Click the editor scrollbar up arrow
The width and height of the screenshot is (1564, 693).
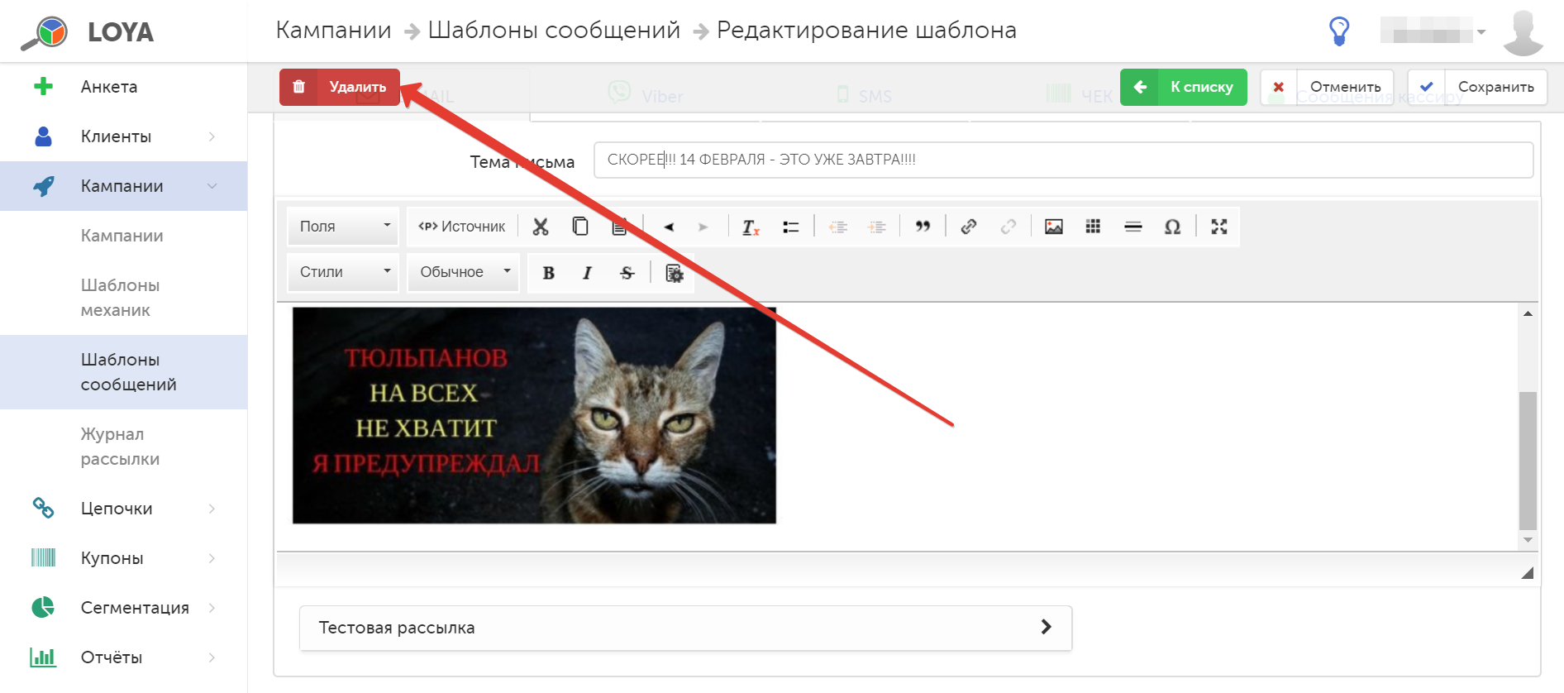[x=1528, y=313]
